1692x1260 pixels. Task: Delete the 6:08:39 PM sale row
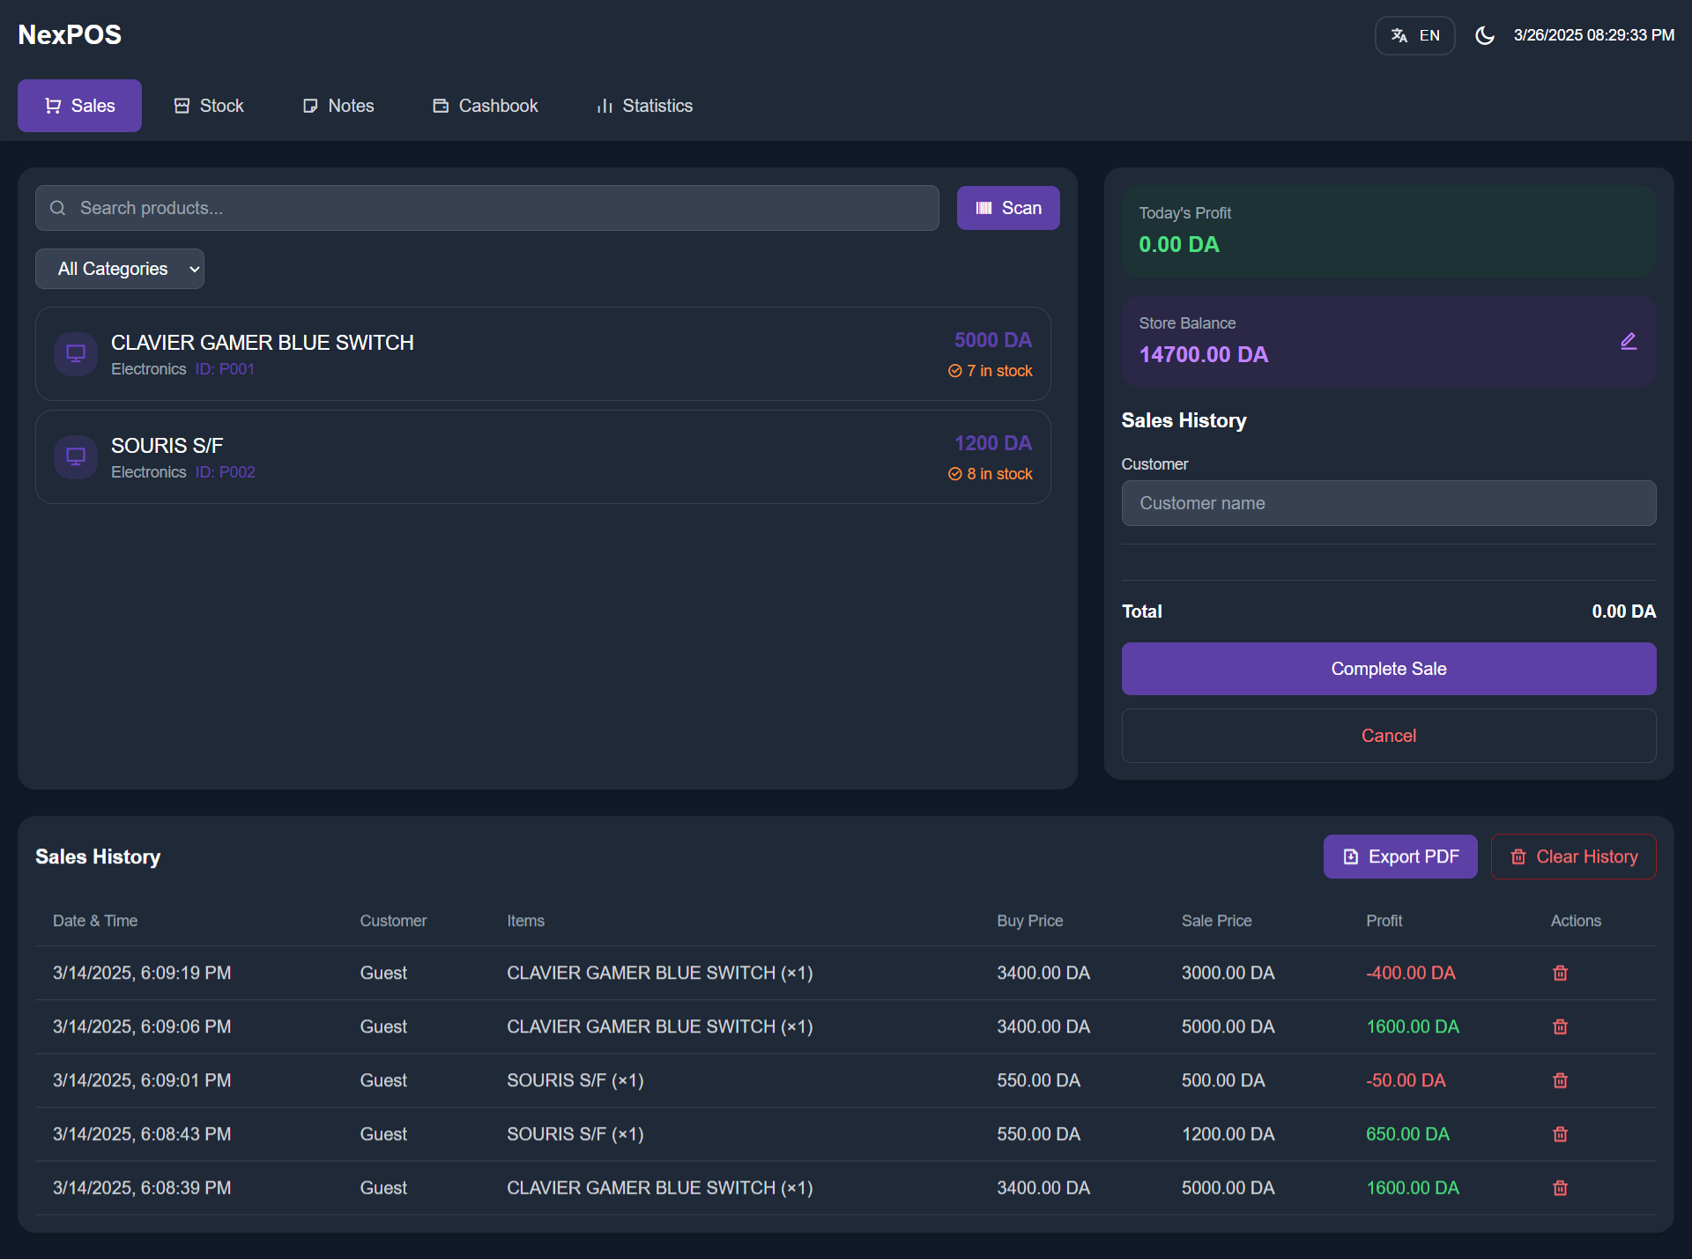click(x=1560, y=1188)
